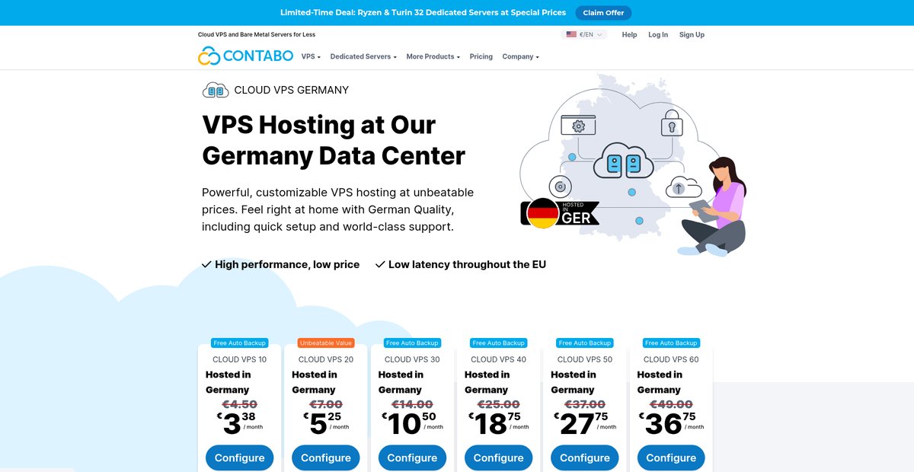Click the Claim Offer button
Screen dimensions: 914x472
tap(603, 12)
